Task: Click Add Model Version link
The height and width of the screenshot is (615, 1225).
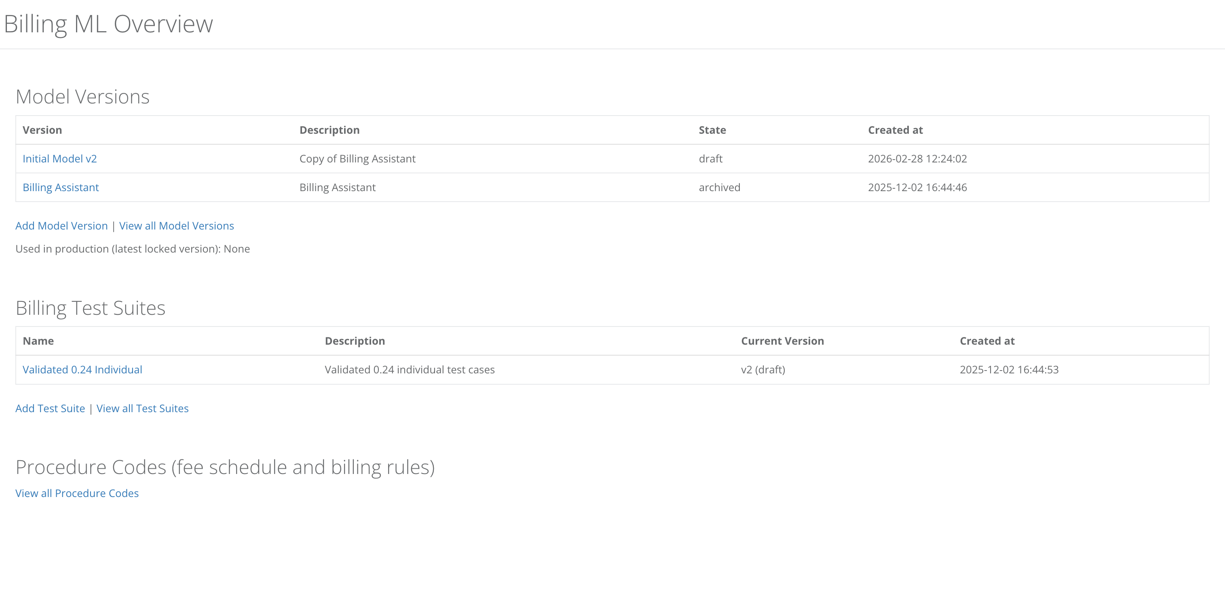Action: coord(61,226)
